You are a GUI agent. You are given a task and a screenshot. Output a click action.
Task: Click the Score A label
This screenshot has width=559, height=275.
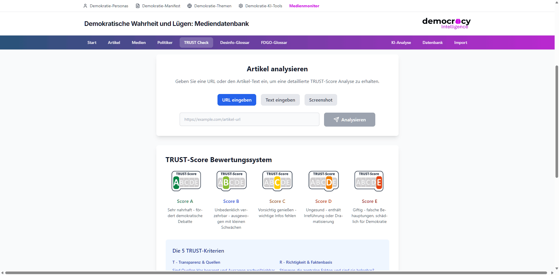(185, 201)
